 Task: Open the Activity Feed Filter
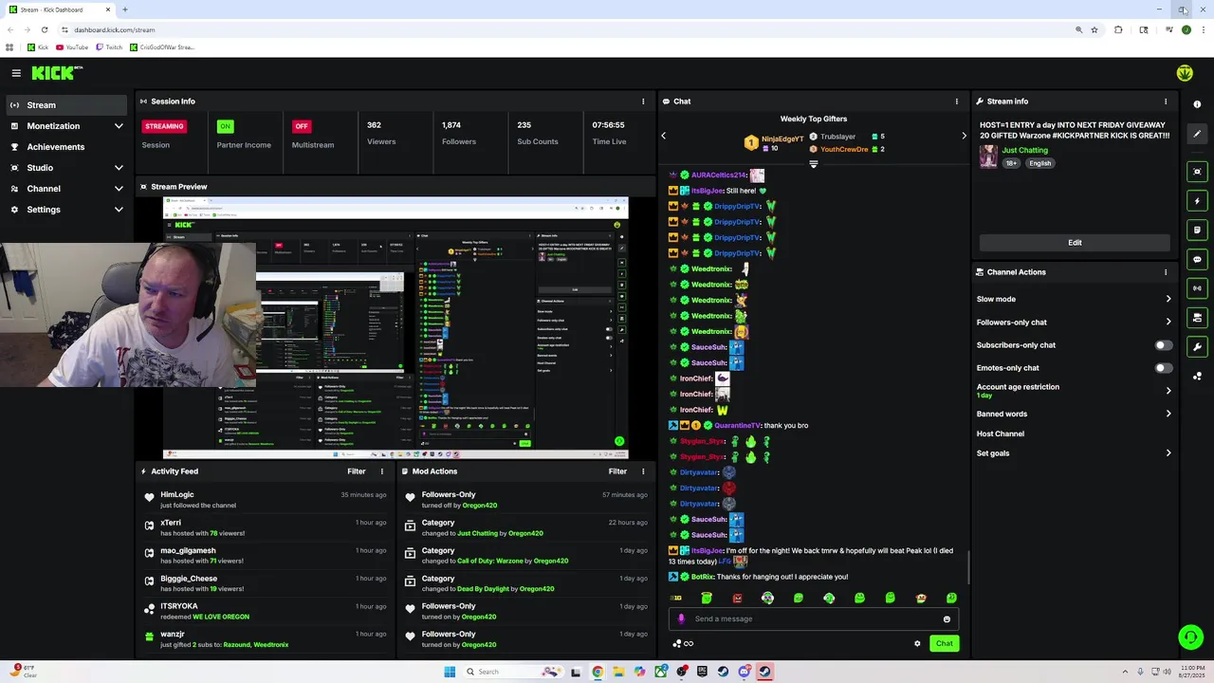(356, 471)
